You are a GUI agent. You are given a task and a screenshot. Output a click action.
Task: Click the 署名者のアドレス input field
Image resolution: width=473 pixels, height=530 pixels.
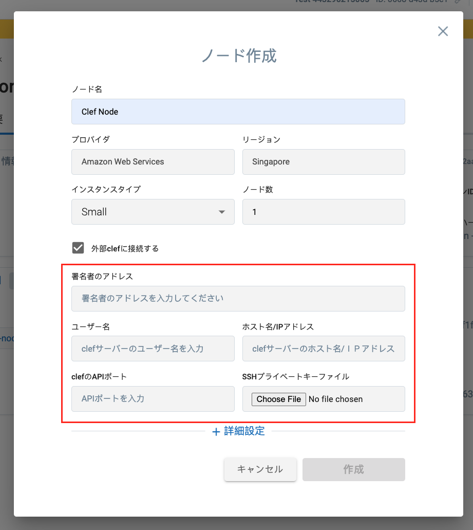click(238, 299)
